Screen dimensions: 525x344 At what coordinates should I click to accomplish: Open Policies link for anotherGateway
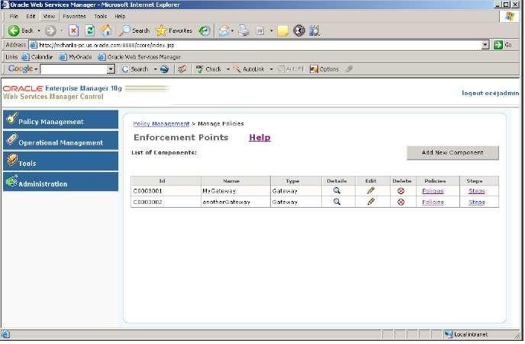pos(433,202)
